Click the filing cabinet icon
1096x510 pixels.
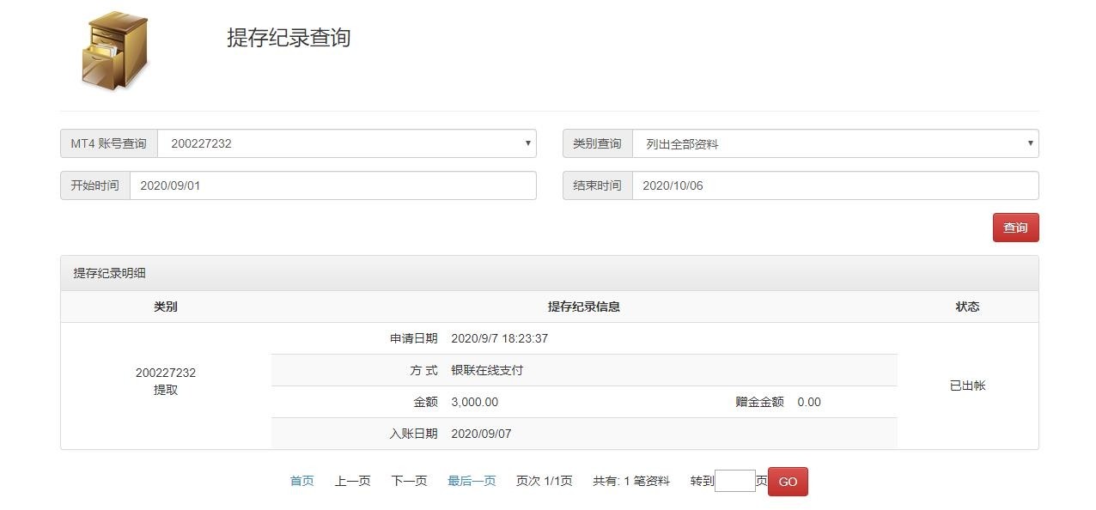[x=115, y=51]
